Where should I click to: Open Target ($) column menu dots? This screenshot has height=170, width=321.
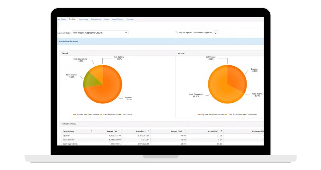pos(120,131)
